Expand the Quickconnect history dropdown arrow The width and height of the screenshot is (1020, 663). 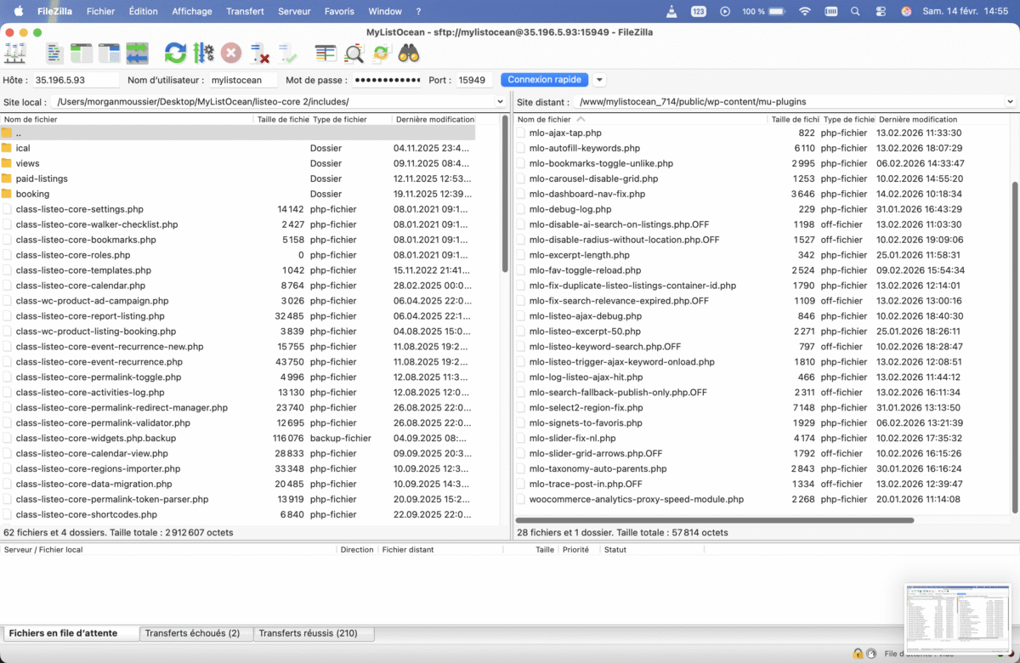click(x=599, y=80)
